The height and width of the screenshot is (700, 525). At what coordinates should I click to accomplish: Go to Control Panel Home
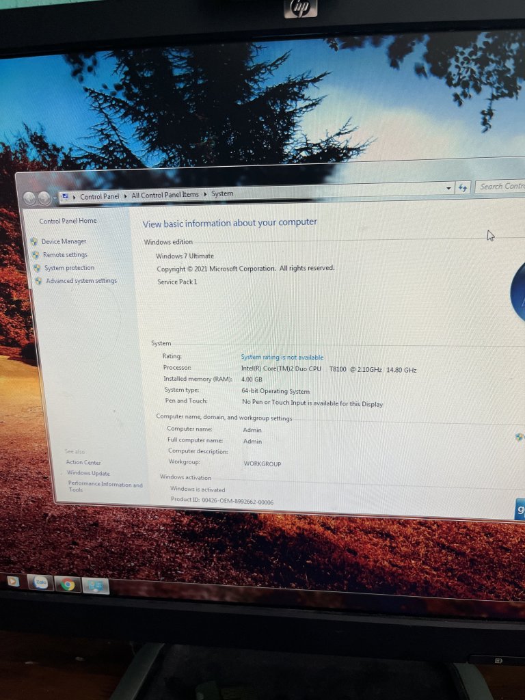[x=68, y=221]
